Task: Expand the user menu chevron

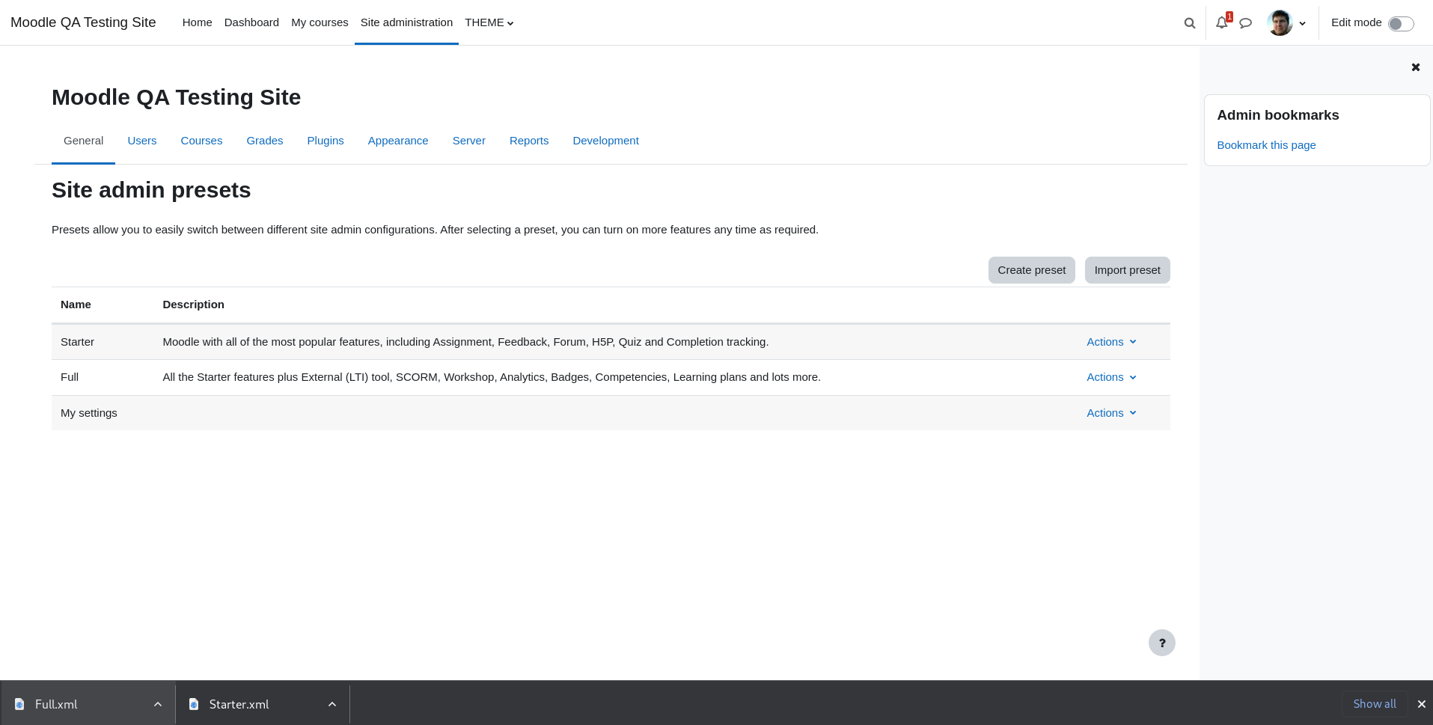Action: (x=1303, y=23)
